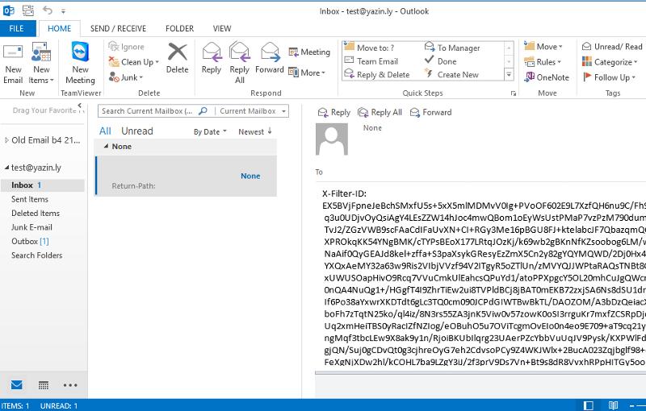Viewport: 646px width, 411px height.
Task: Open the Deleted Items folder
Action: [x=36, y=214]
